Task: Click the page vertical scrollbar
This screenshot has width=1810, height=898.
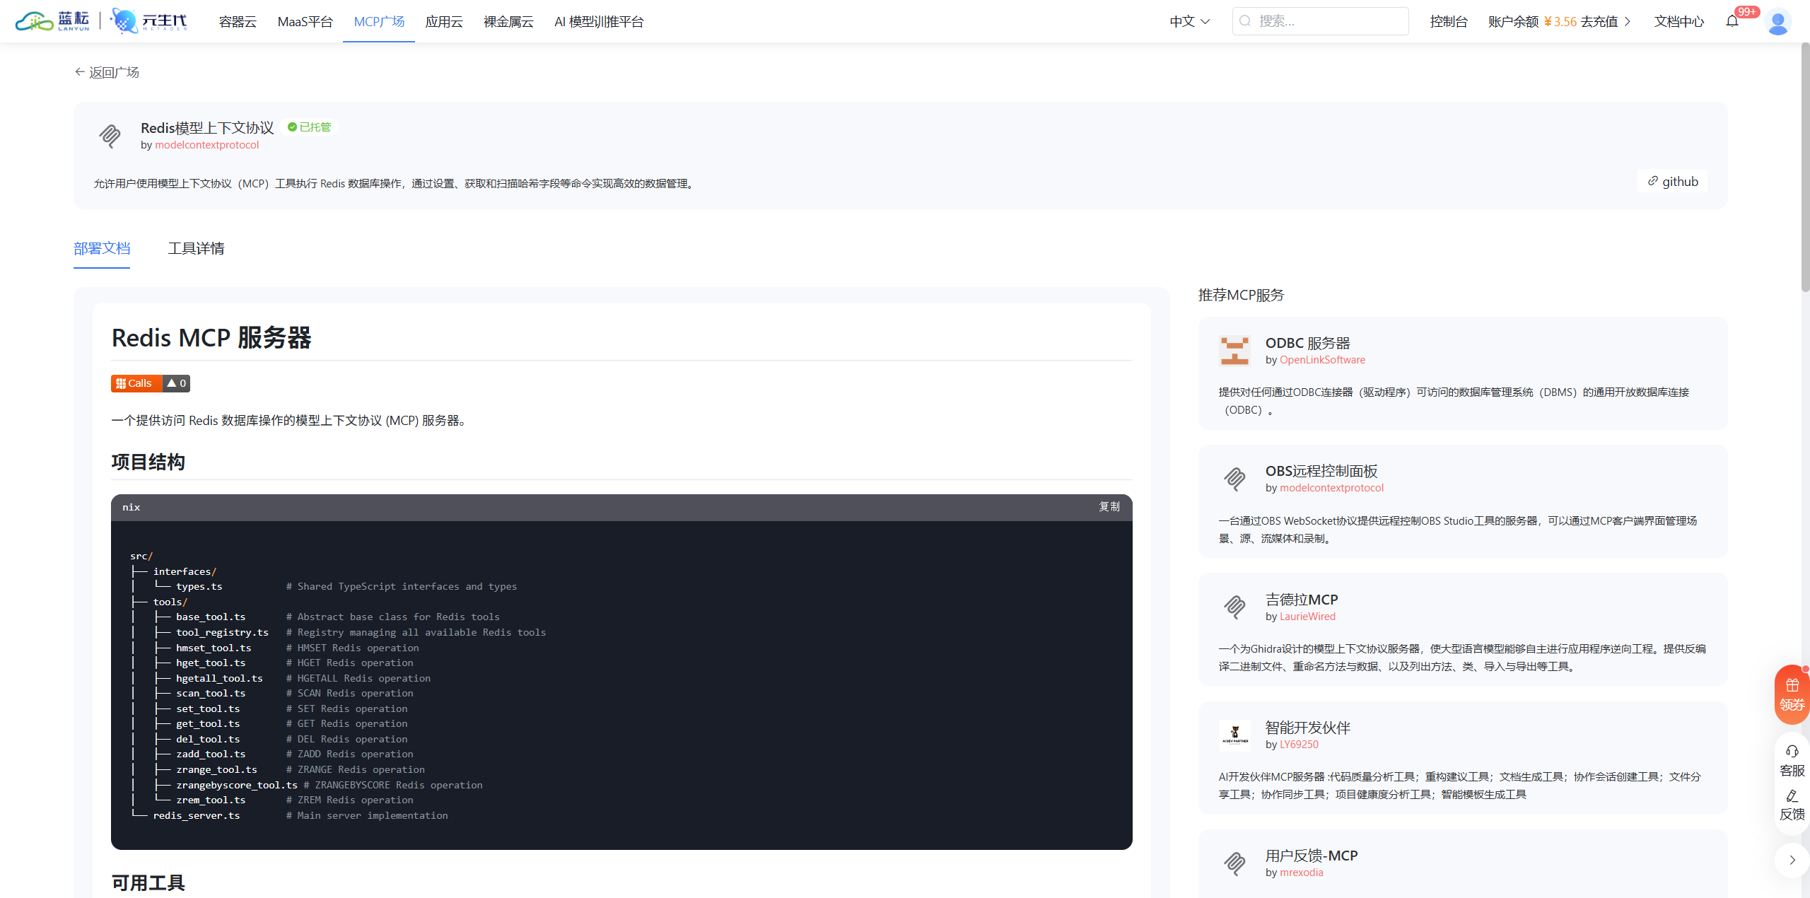Action: 1804,170
